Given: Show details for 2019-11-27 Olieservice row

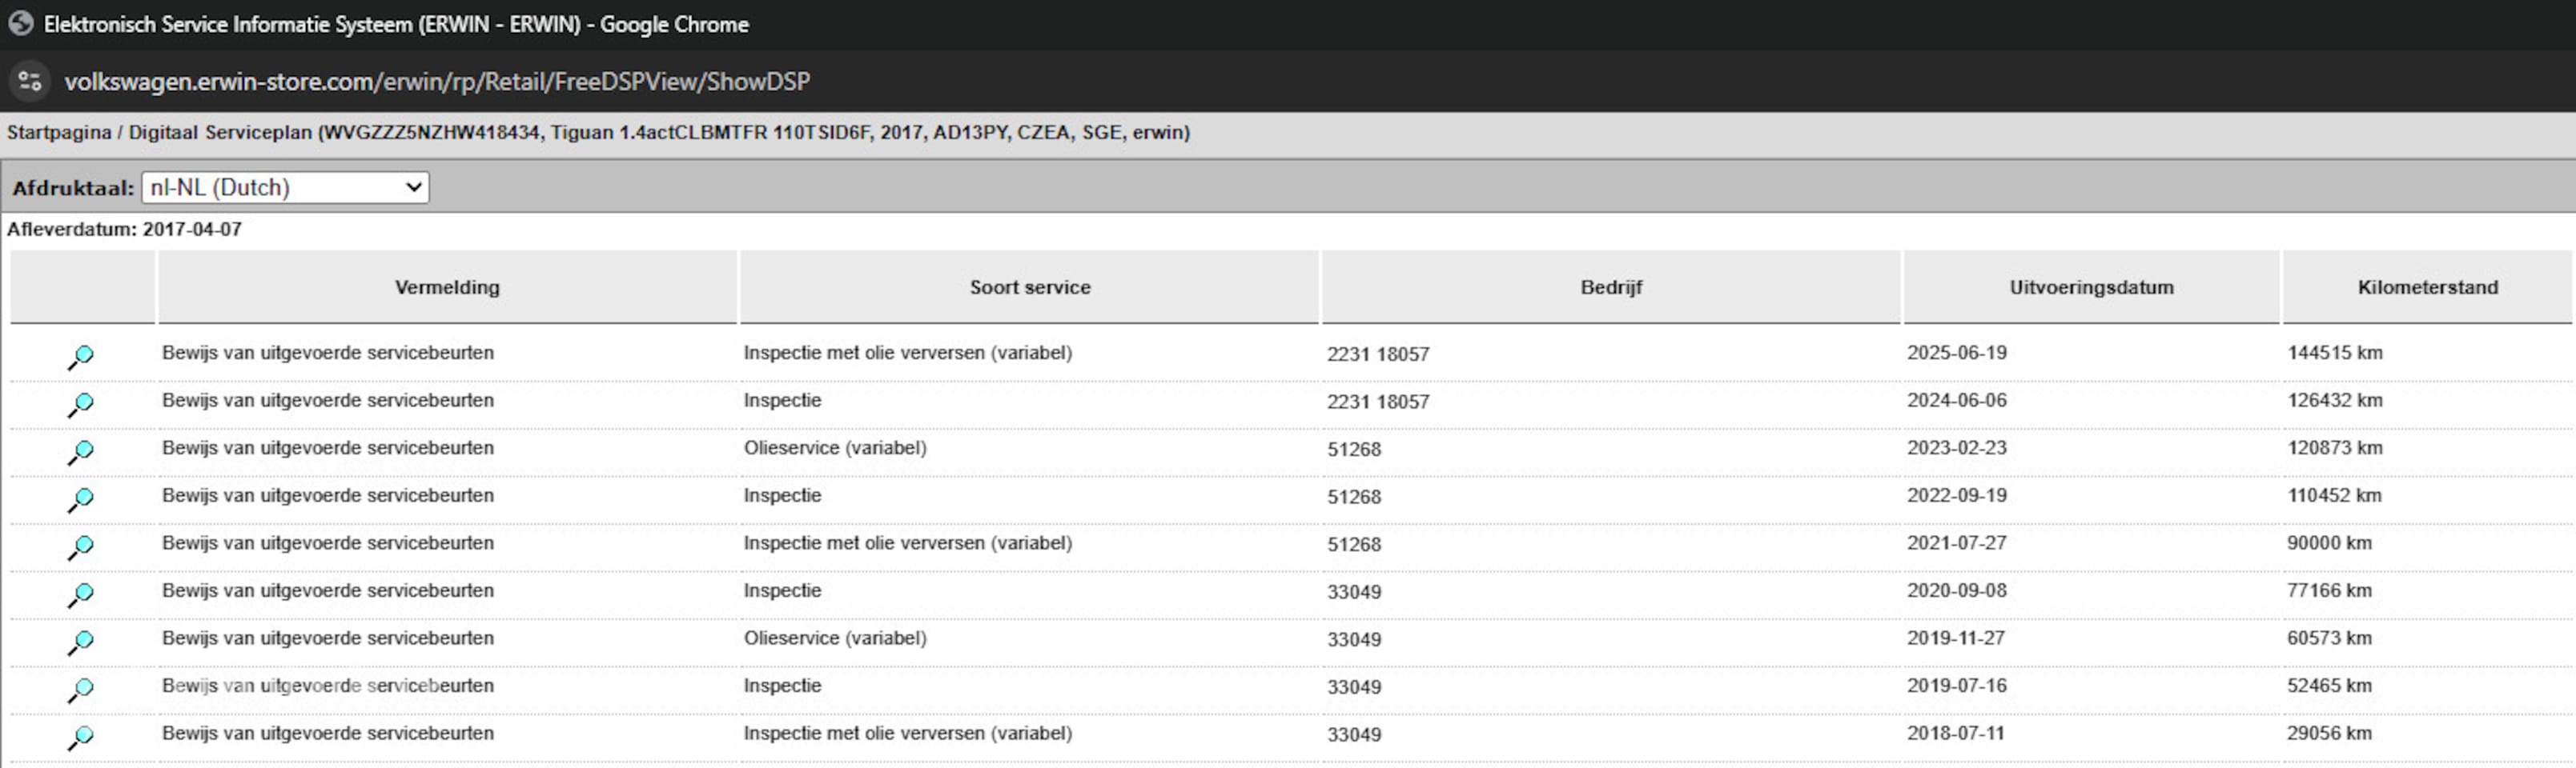Looking at the screenshot, I should (81, 642).
